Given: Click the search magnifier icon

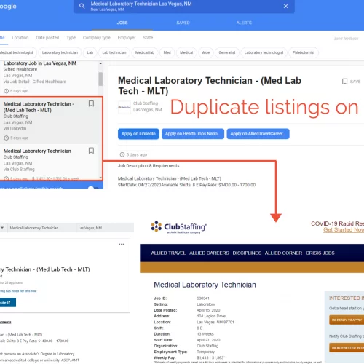Looking at the screenshot, I should pos(82,6).
